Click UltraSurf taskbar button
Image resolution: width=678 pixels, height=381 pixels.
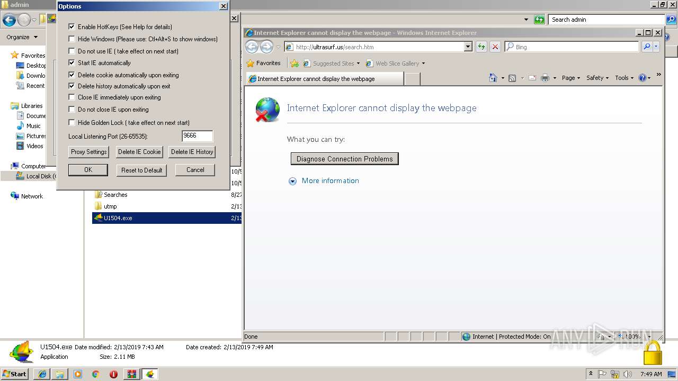pyautogui.click(x=149, y=374)
